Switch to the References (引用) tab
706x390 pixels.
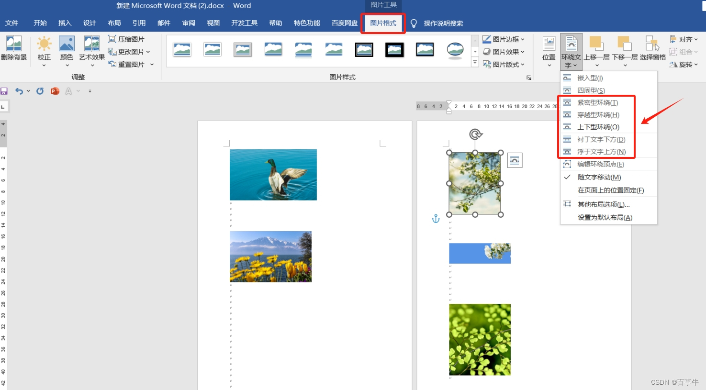pos(139,23)
